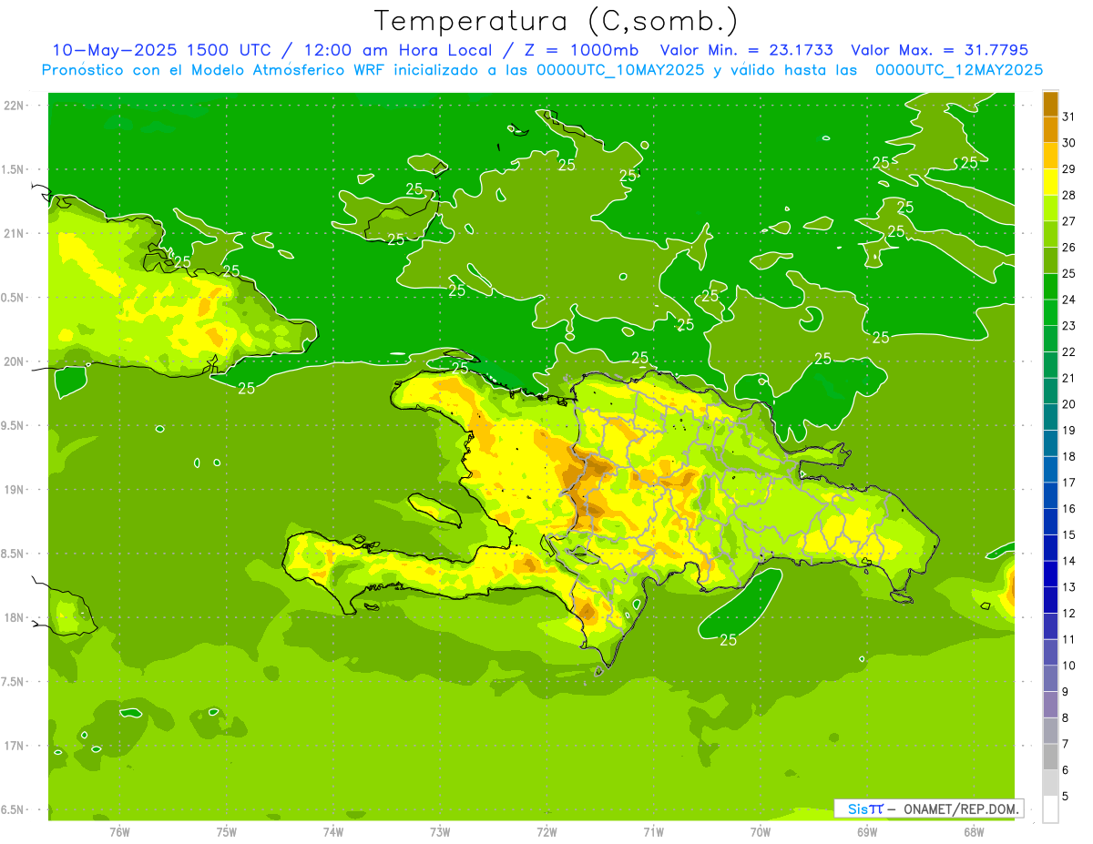Click the 0.5N latitude axis label
1093x844 pixels.
(x=14, y=298)
